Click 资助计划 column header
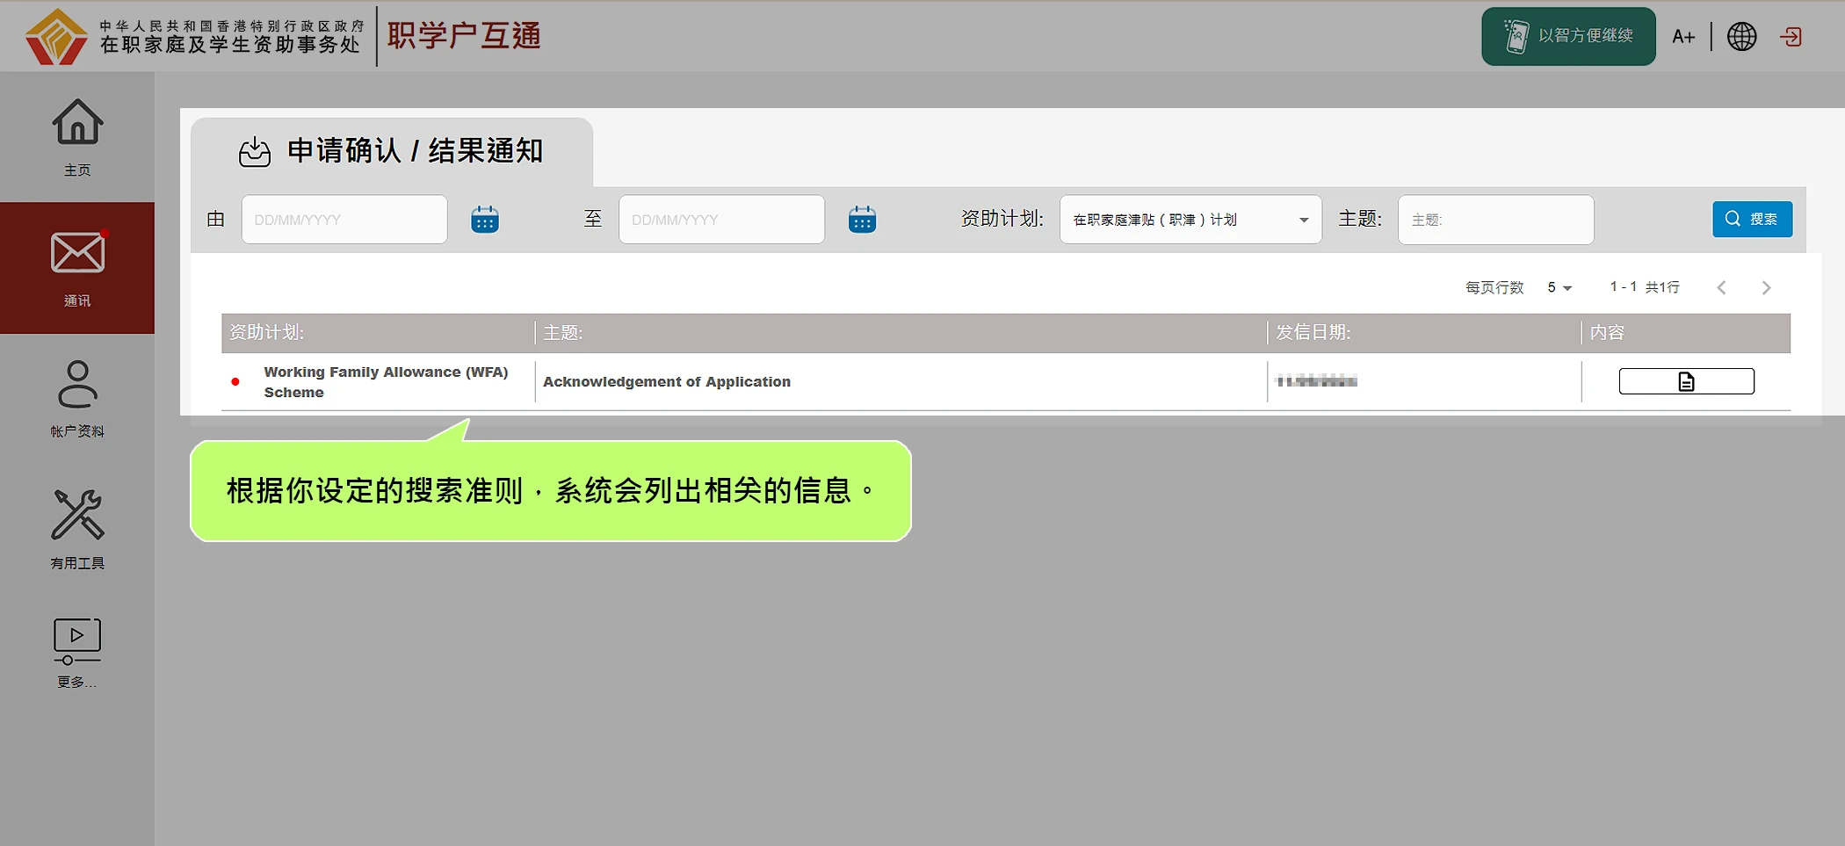This screenshot has width=1845, height=846. click(x=266, y=333)
